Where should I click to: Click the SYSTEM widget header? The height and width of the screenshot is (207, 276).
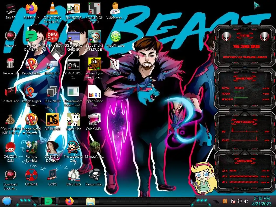(245, 78)
